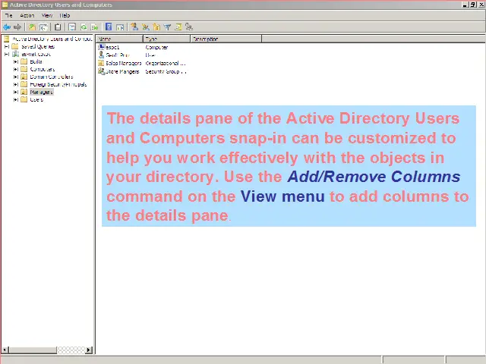Image resolution: width=486 pixels, height=364 pixels.
Task: Expand the Managers organizational unit
Action: tap(15, 92)
